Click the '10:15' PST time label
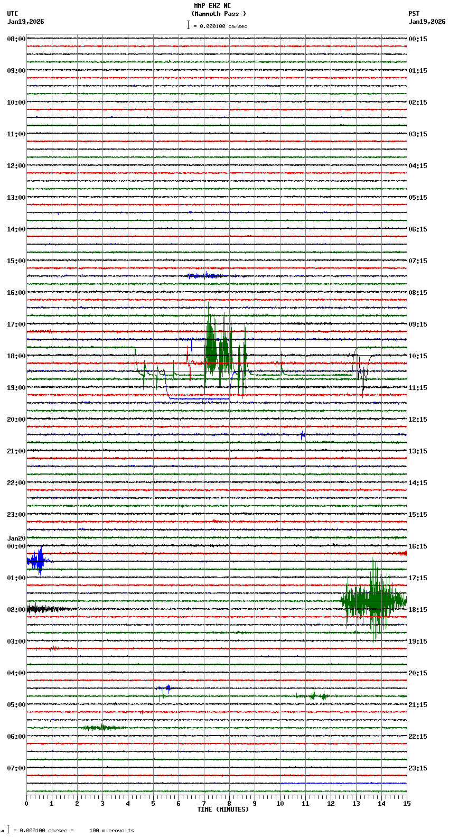This screenshot has height=837, width=449. [x=418, y=356]
